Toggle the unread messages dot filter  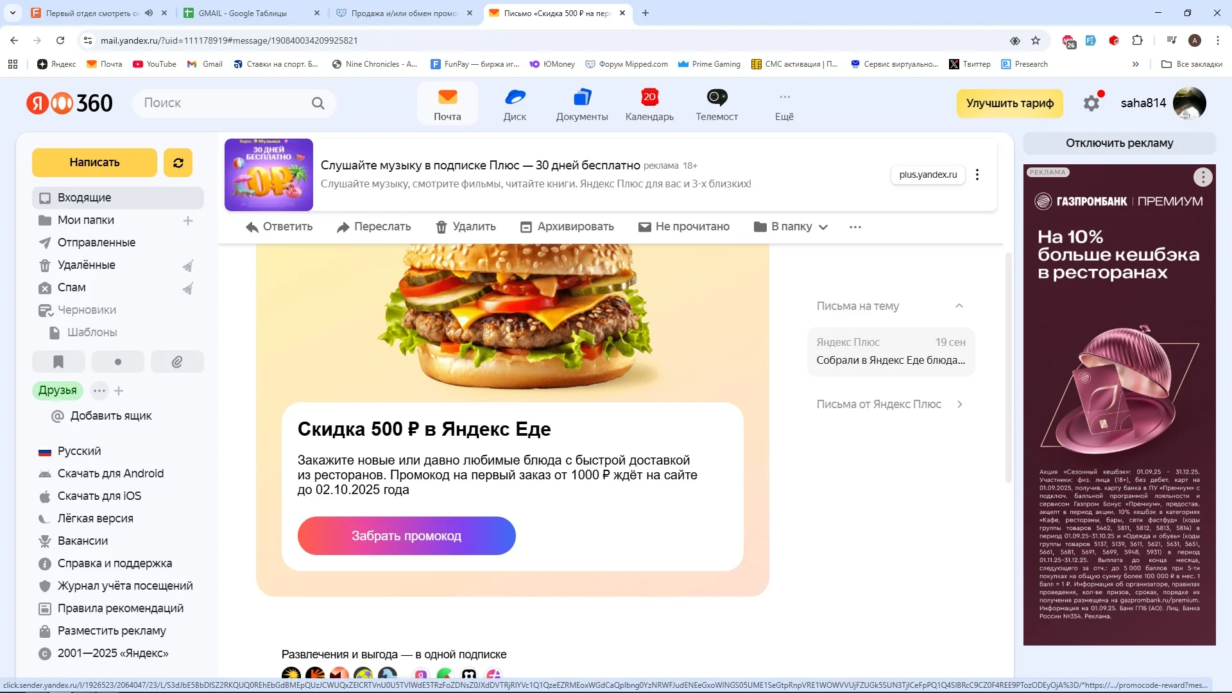coord(118,362)
